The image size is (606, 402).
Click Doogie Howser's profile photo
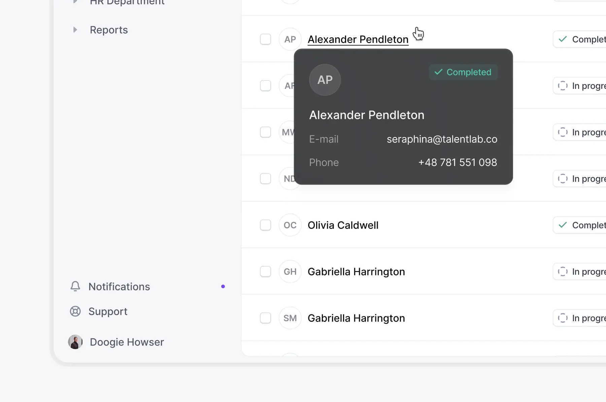tap(75, 342)
